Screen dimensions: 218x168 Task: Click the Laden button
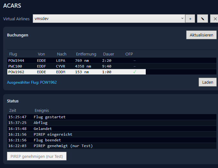[207, 82]
